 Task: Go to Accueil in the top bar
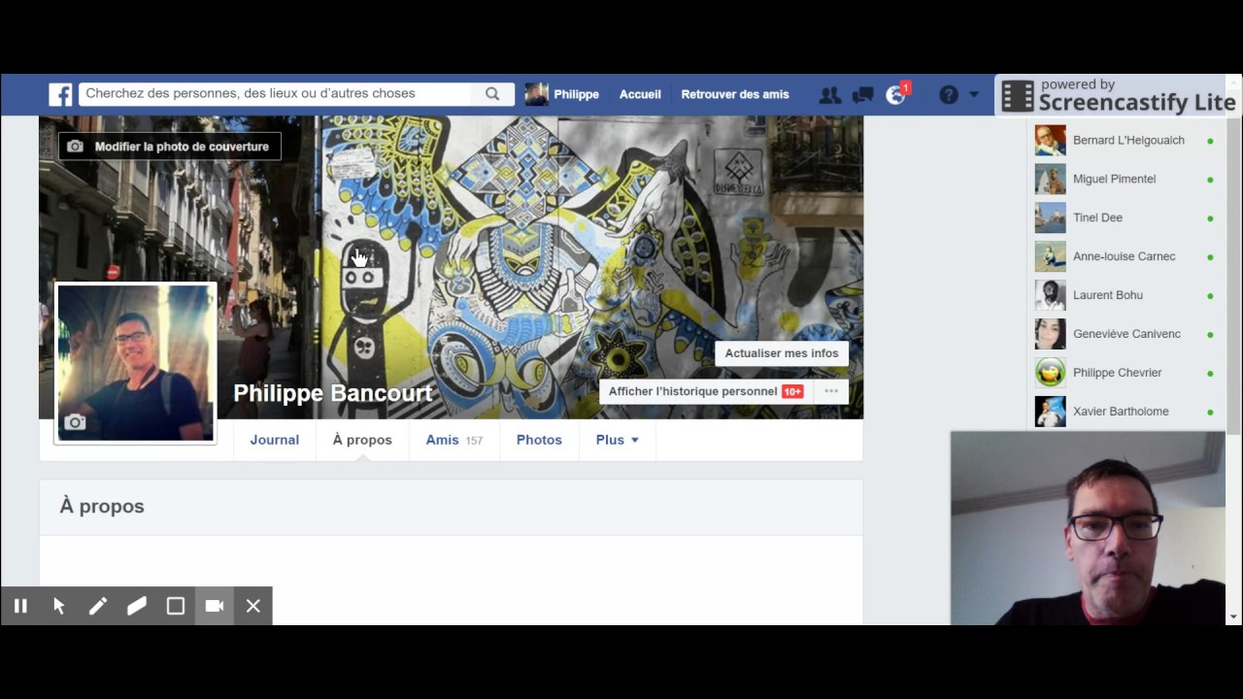(x=640, y=94)
